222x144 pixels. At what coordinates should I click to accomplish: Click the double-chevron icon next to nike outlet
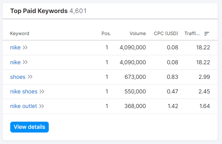pos(41,106)
